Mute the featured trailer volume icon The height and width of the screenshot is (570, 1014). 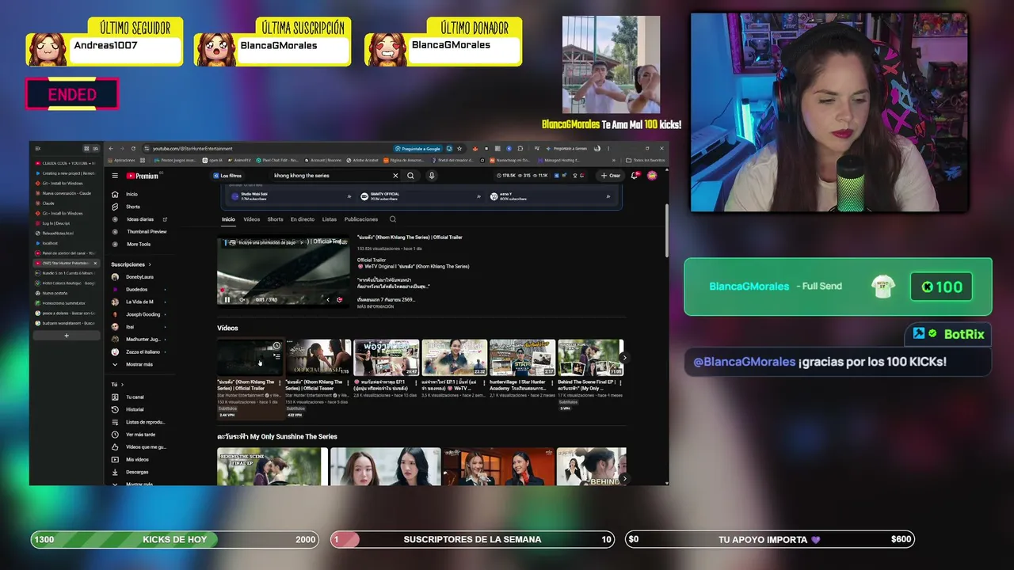click(x=241, y=299)
